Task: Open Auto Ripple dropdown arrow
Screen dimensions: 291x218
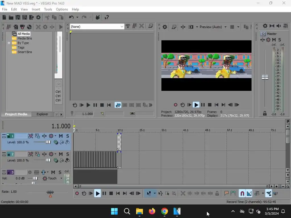Action: pos(263,193)
